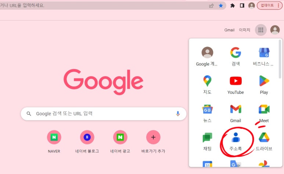
Task: Click the apps panel scrollbar
Action: pyautogui.click(x=280, y=59)
